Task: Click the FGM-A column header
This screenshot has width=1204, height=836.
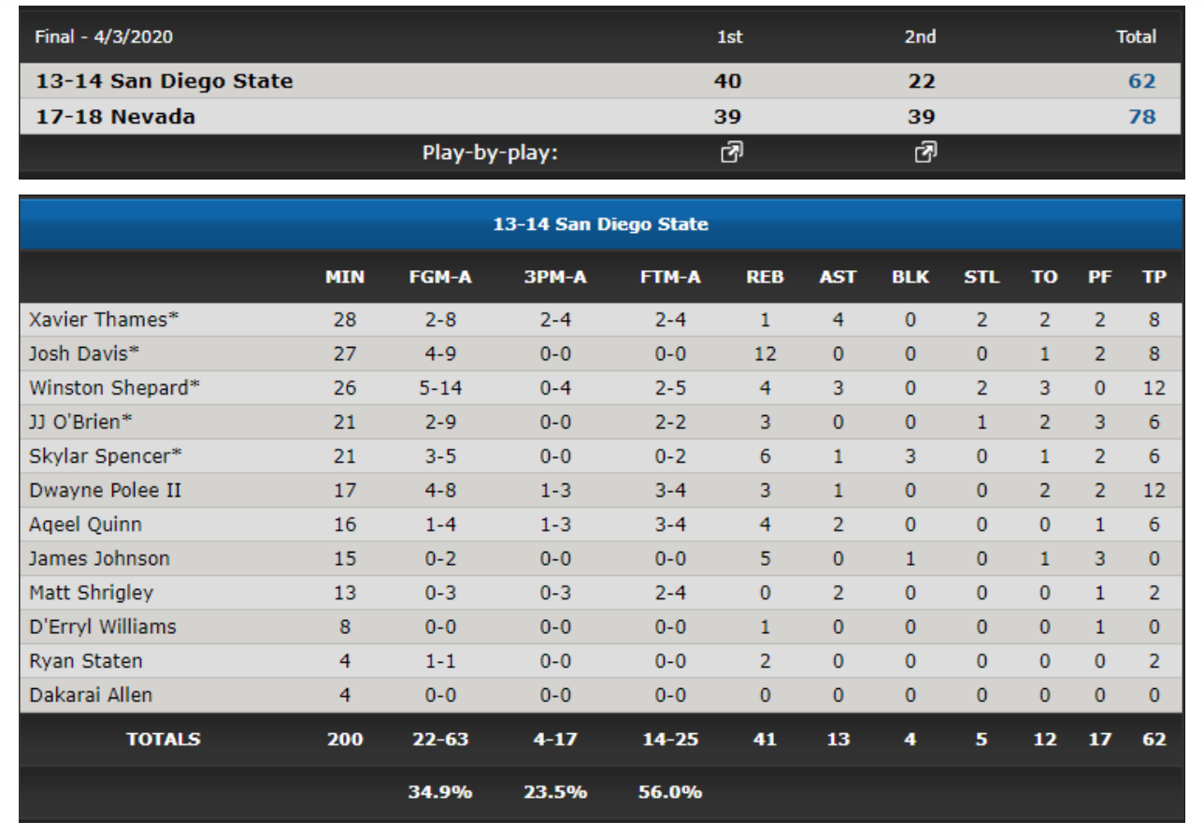Action: (x=440, y=277)
